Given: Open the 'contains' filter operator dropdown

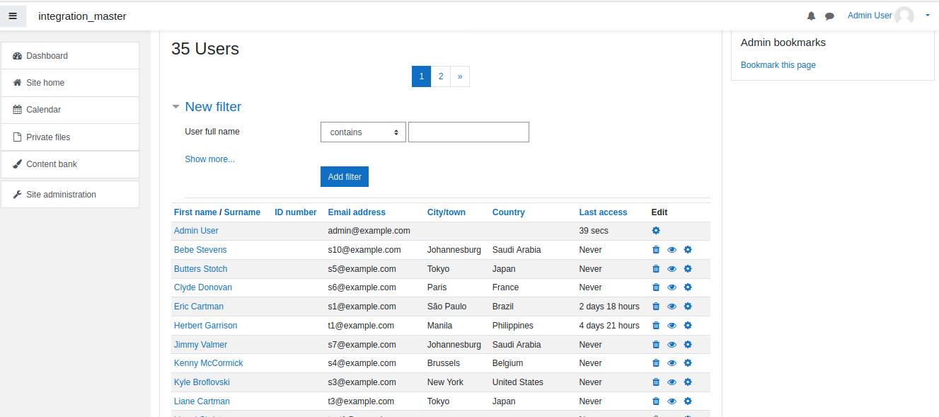Looking at the screenshot, I should point(363,132).
